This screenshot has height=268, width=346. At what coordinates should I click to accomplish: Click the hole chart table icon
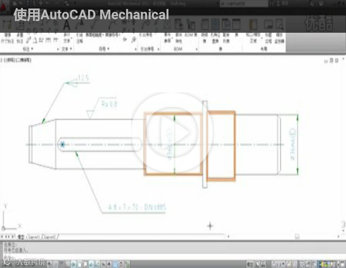tap(215, 24)
